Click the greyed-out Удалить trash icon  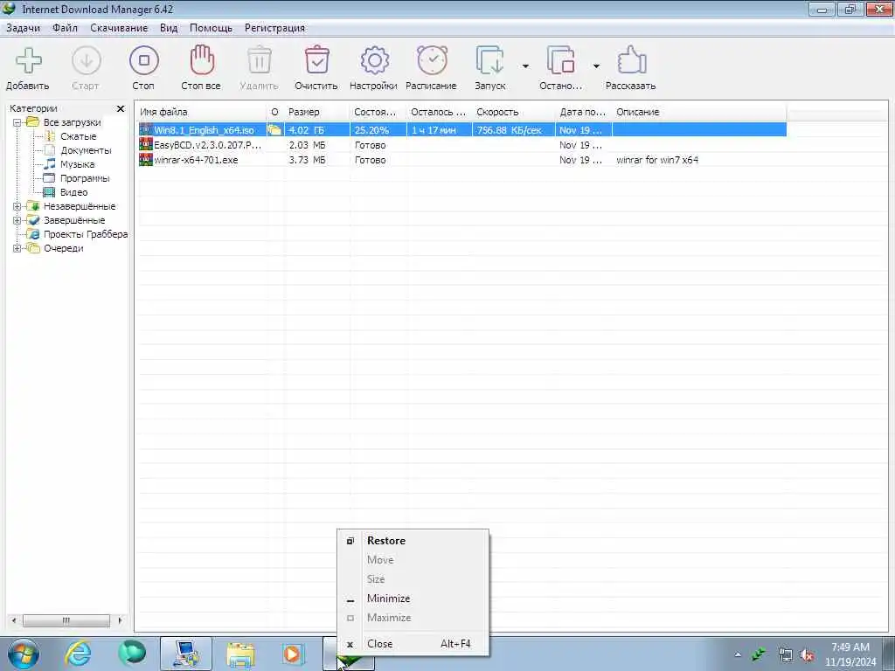[x=259, y=60]
